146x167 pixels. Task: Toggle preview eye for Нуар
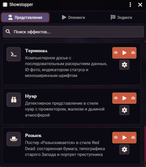coord(116,98)
